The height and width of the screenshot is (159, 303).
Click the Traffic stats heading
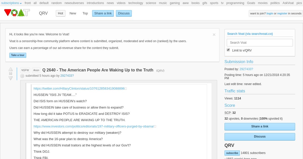click(x=235, y=91)
